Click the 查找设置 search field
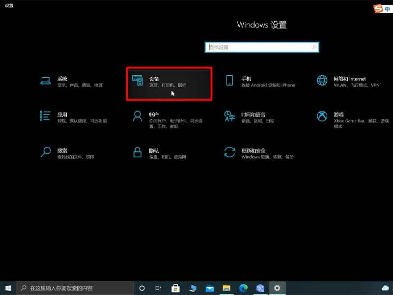This screenshot has width=393, height=295. pos(260,47)
